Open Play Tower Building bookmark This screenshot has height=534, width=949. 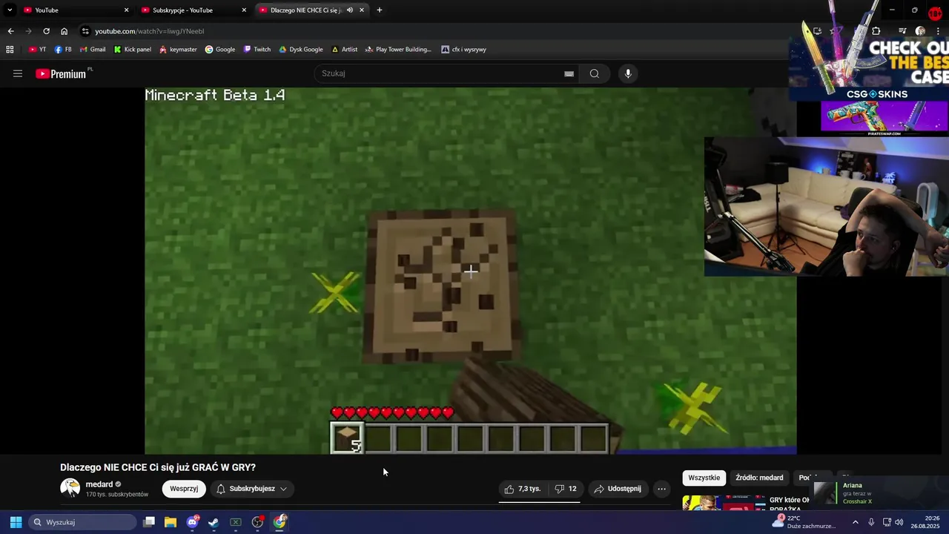point(398,50)
